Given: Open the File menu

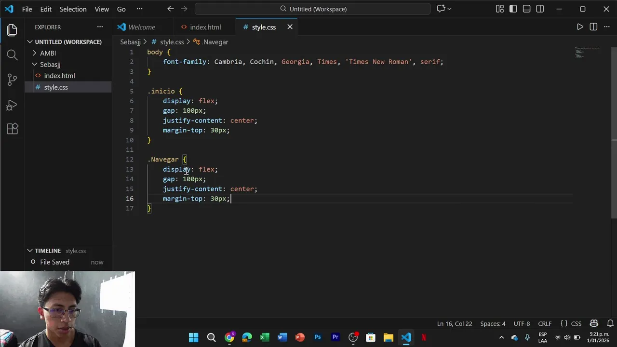Looking at the screenshot, I should [x=27, y=9].
